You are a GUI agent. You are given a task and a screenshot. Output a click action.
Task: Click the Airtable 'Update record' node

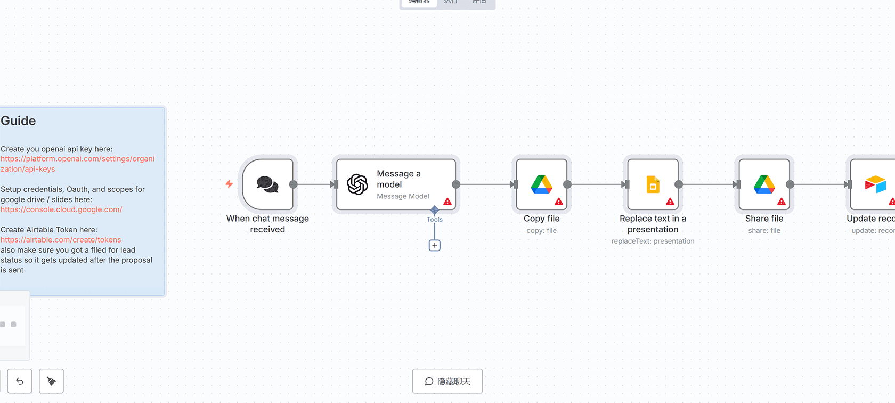coord(875,184)
